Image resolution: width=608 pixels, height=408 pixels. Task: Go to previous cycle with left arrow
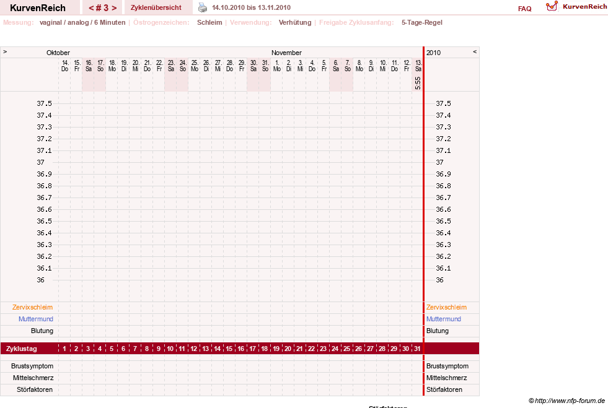coord(92,8)
